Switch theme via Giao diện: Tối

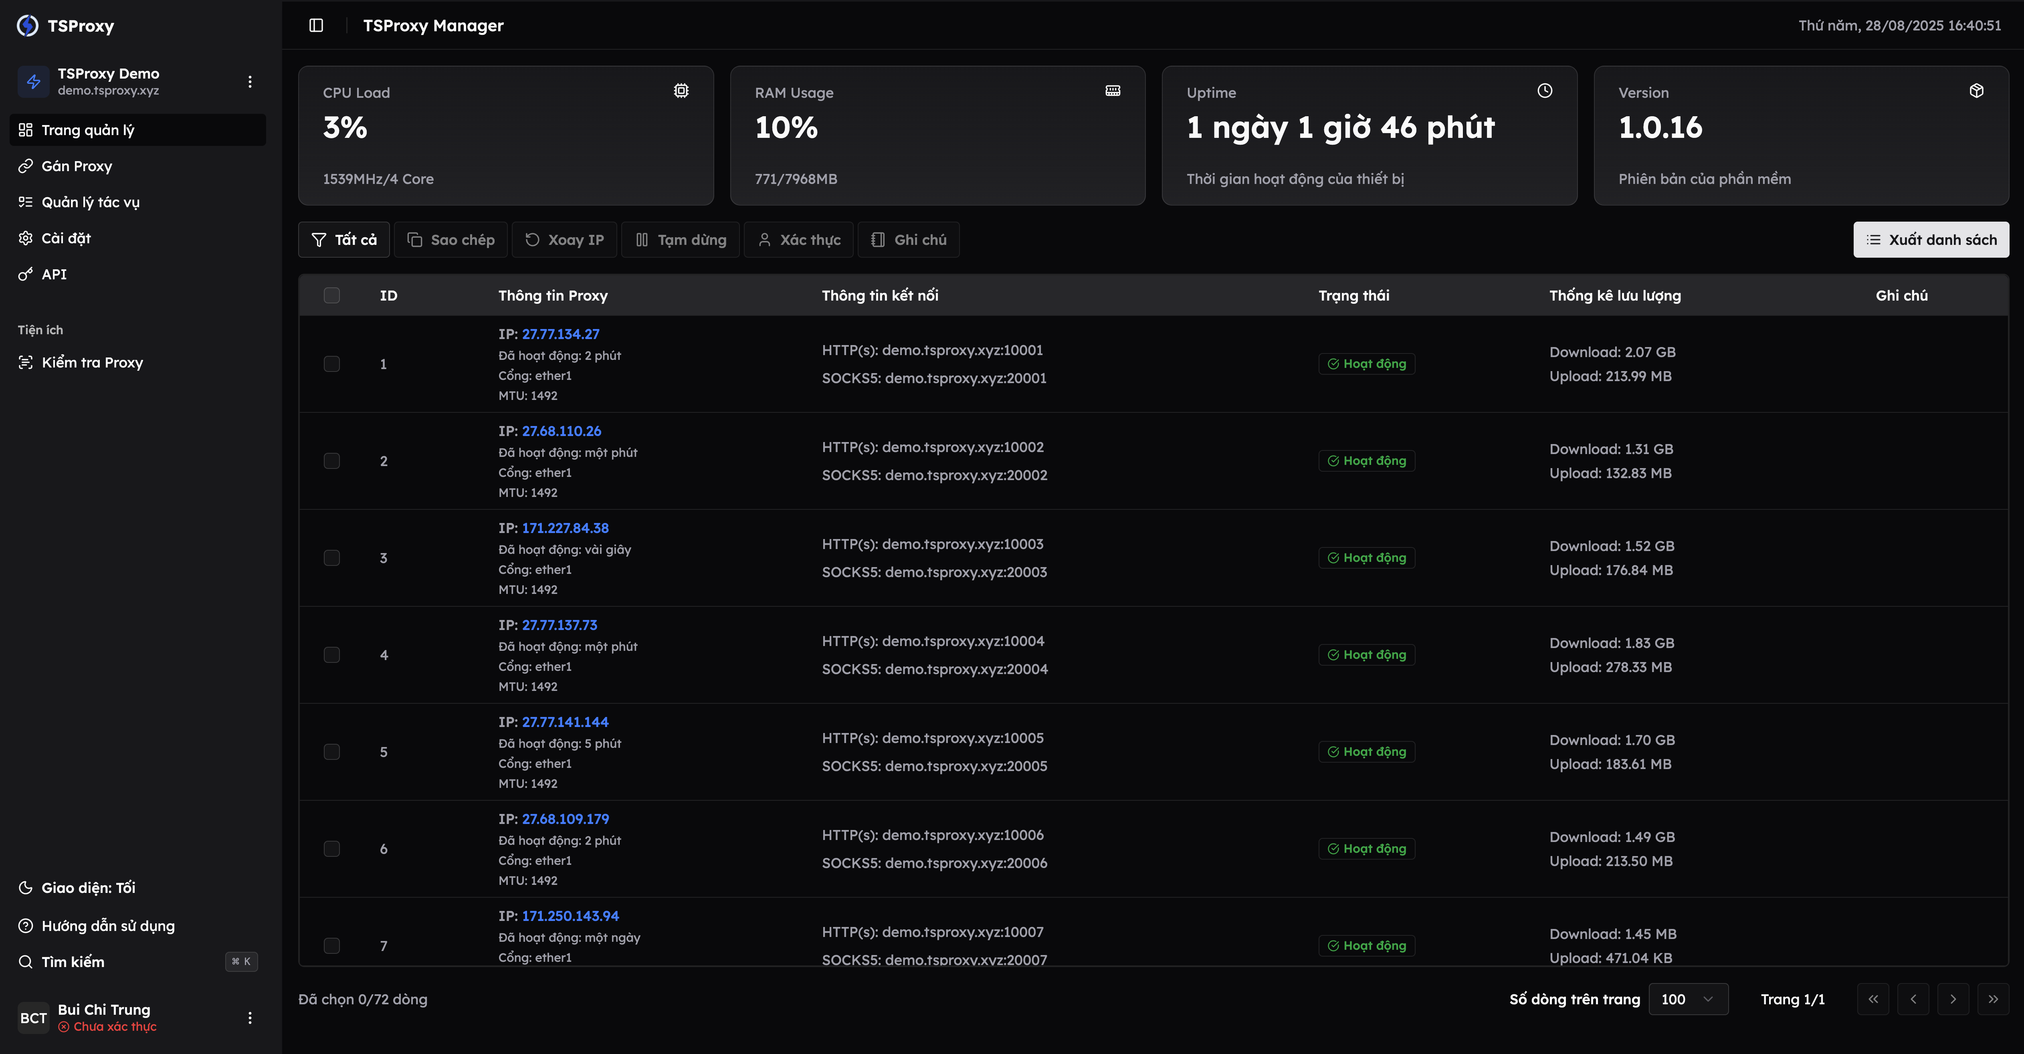pos(88,888)
